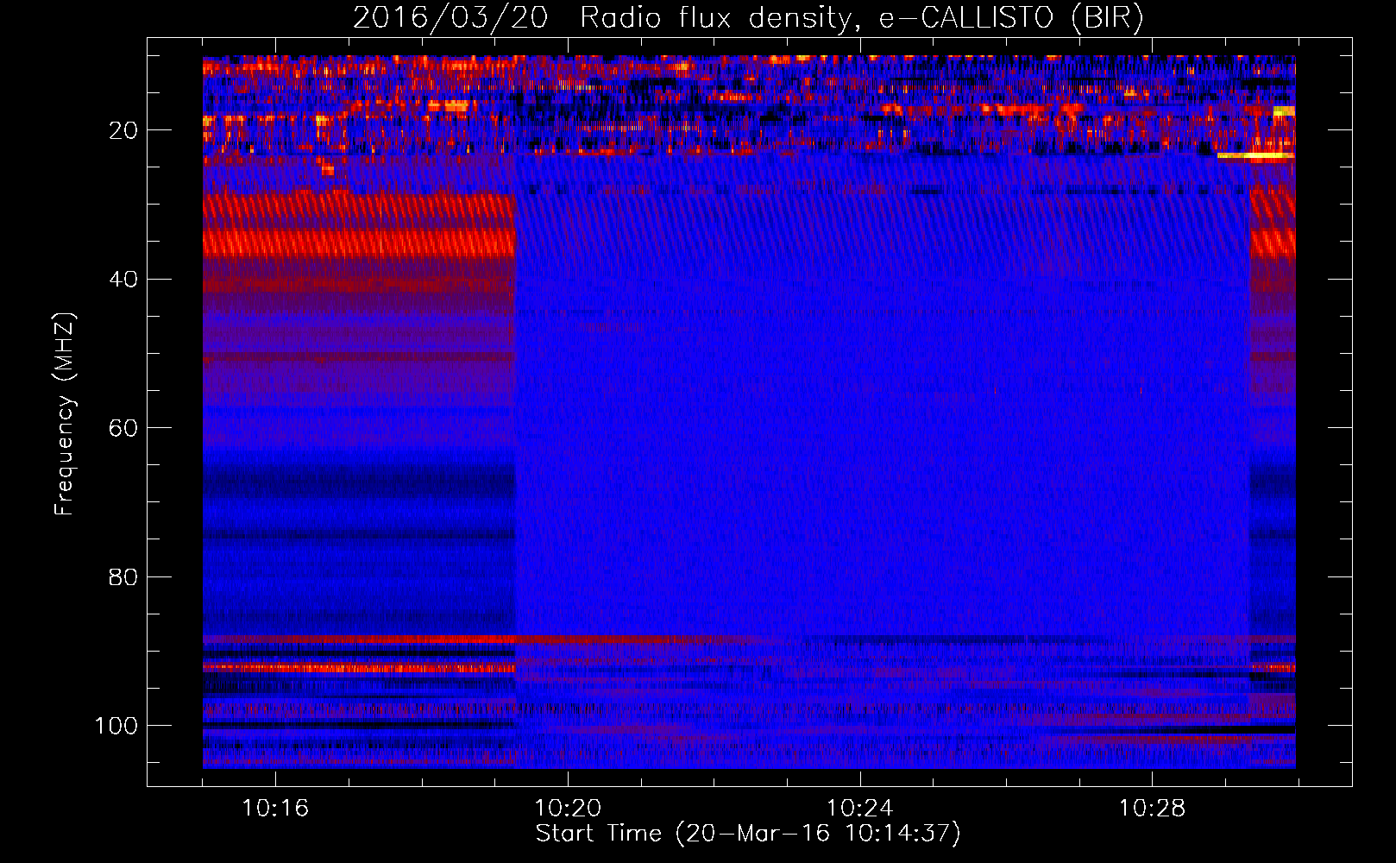Click the "100" frequency tick label

point(116,726)
